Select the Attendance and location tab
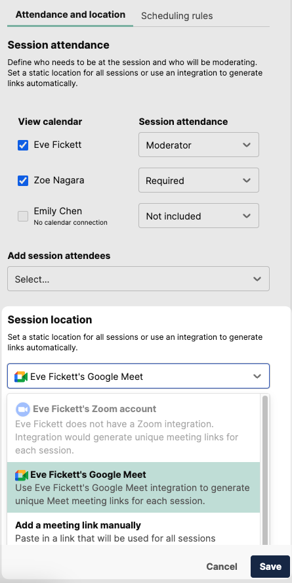Image resolution: width=292 pixels, height=583 pixels. (x=70, y=15)
